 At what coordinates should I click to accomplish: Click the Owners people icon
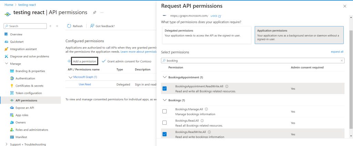click(12, 122)
